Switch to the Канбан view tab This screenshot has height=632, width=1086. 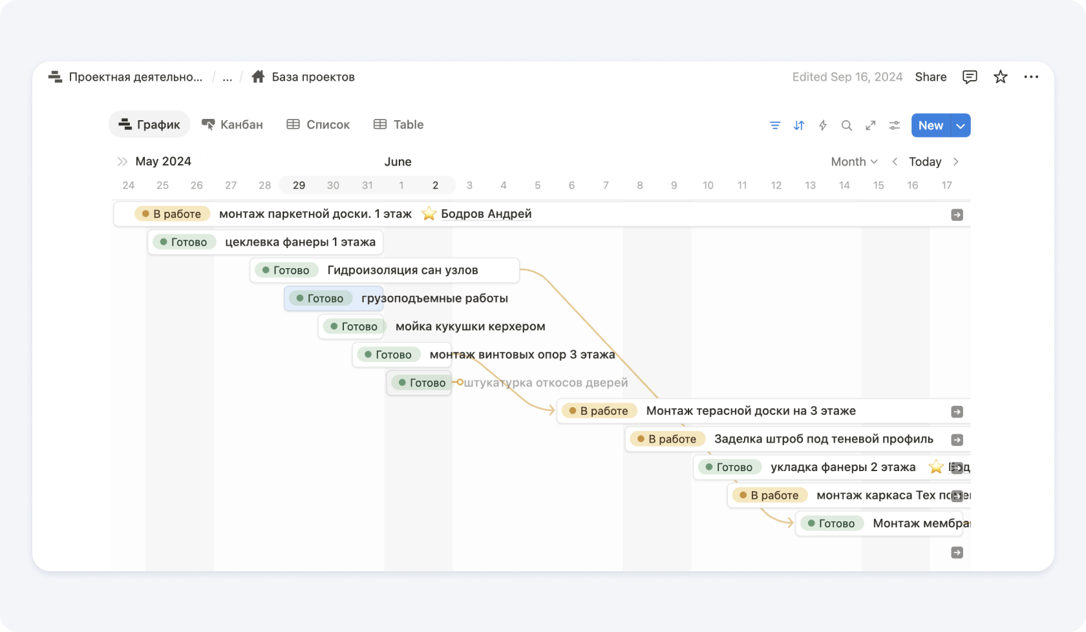pyautogui.click(x=233, y=125)
